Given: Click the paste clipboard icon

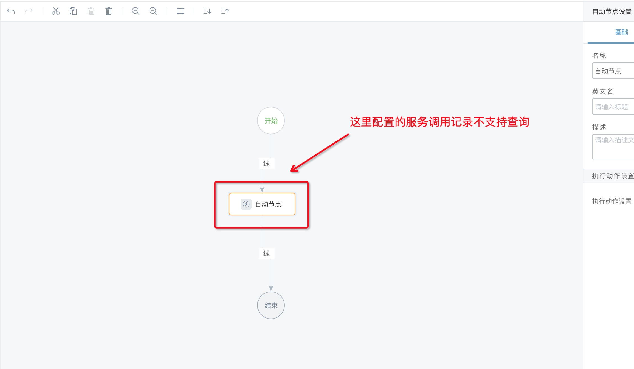Looking at the screenshot, I should (x=91, y=11).
